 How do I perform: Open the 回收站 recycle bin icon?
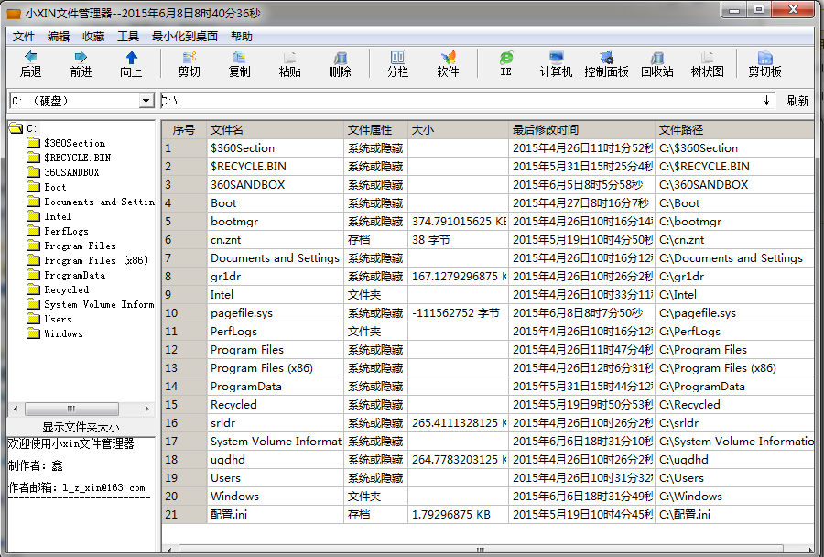[x=656, y=64]
